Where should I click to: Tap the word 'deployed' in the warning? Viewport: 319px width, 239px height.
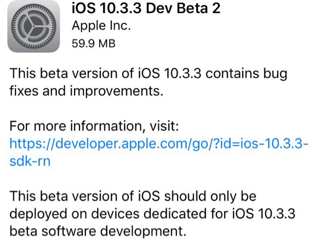38,214
